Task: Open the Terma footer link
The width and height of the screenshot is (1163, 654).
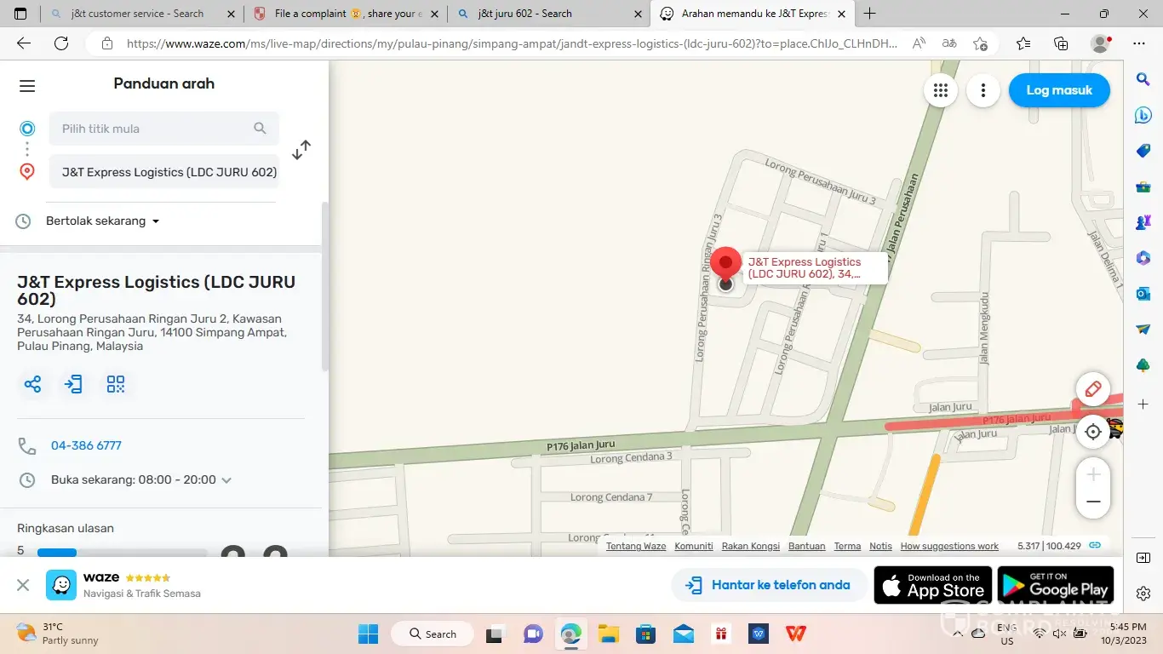Action: (x=847, y=546)
